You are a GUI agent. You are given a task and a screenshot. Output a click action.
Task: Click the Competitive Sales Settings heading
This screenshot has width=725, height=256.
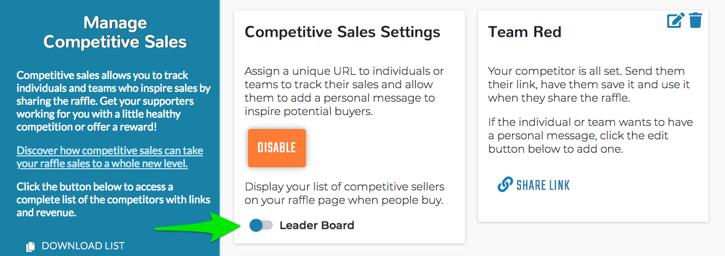coord(343,32)
